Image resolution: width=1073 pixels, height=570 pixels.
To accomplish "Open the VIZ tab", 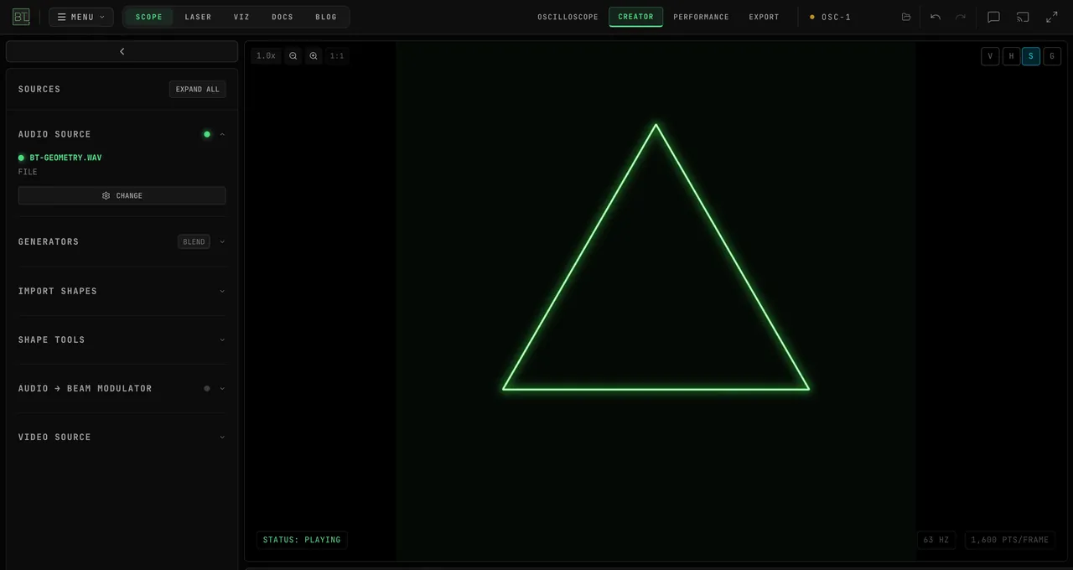I will tap(242, 17).
